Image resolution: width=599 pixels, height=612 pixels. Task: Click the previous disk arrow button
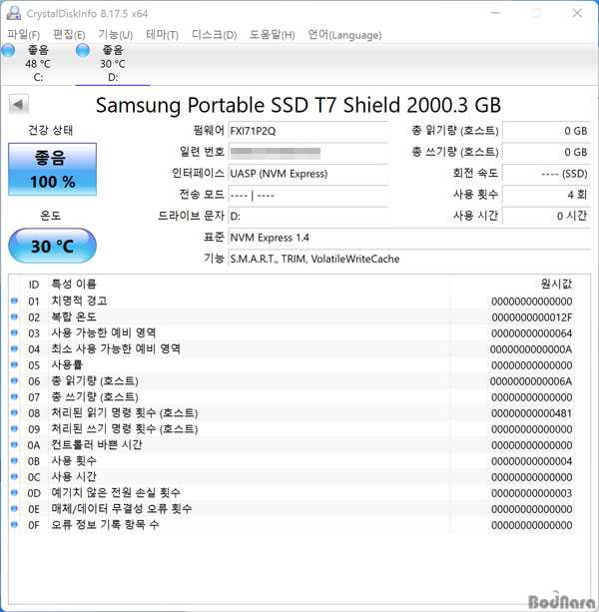tap(18, 104)
